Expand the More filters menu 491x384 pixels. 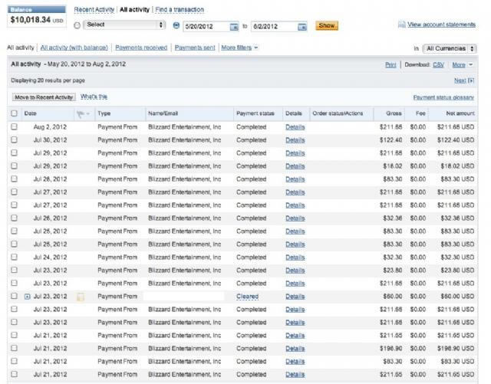pyautogui.click(x=239, y=48)
